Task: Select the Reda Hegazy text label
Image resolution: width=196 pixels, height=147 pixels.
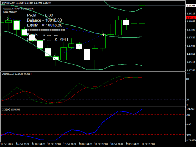Action: 10,12
